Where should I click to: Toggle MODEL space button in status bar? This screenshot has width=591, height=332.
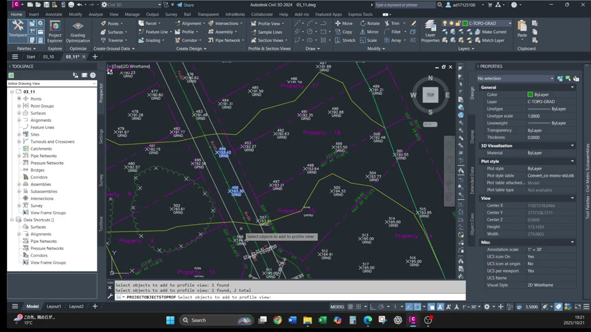(338, 307)
